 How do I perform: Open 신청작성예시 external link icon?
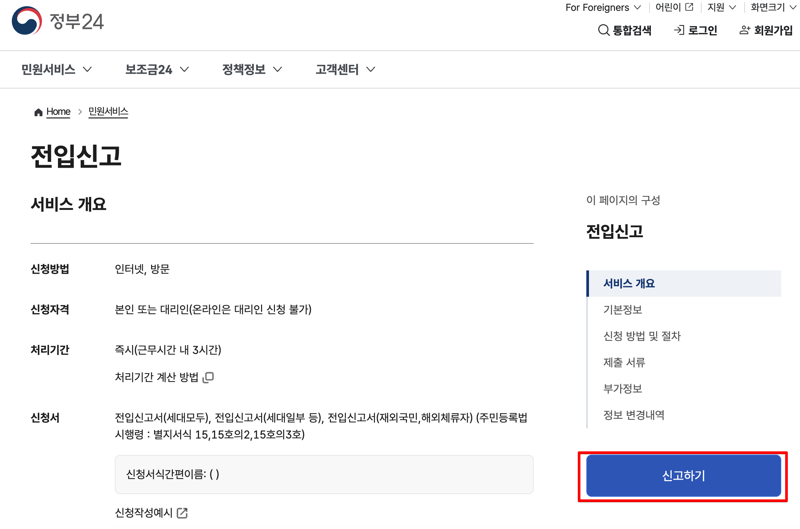click(x=183, y=513)
